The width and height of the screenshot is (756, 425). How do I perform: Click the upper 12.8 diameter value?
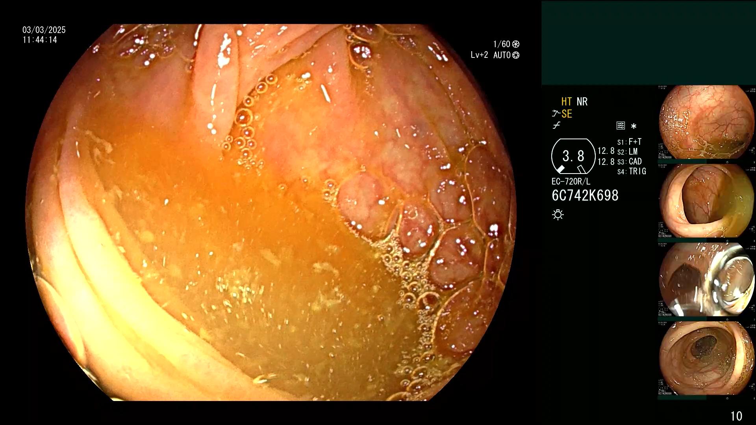606,151
